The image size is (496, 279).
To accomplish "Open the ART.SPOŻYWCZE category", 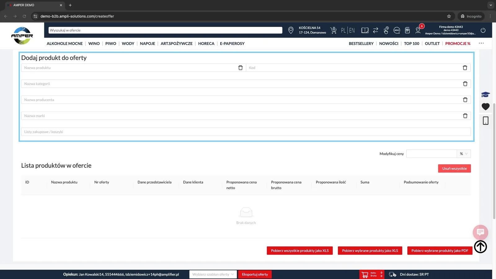I will [176, 43].
